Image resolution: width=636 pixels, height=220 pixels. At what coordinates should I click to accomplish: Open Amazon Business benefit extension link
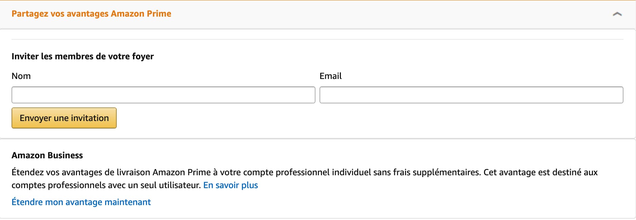81,202
